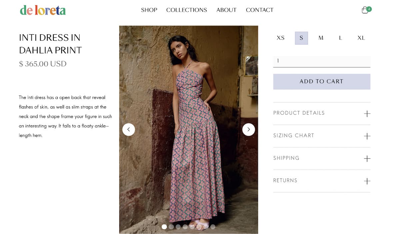Select size XS
Screen dimensions: 400x234
(281, 38)
